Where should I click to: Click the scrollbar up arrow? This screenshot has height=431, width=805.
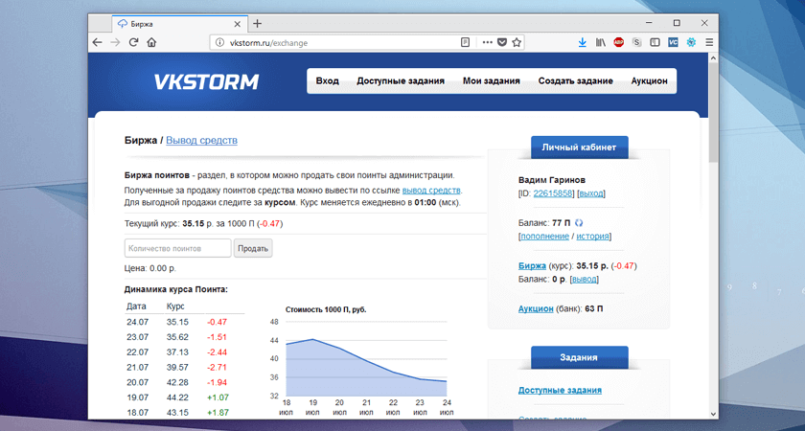point(713,58)
